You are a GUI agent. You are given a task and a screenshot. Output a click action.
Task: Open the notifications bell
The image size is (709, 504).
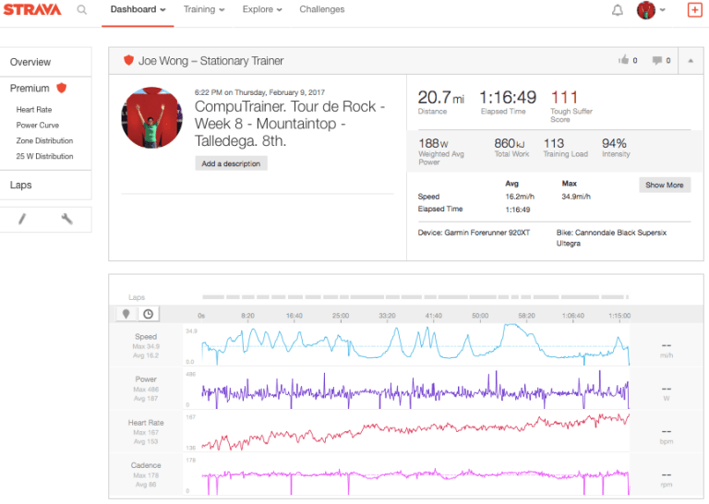618,10
